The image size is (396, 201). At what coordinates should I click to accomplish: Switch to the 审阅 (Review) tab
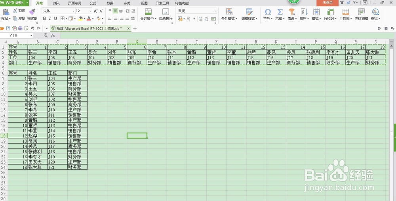click(127, 3)
